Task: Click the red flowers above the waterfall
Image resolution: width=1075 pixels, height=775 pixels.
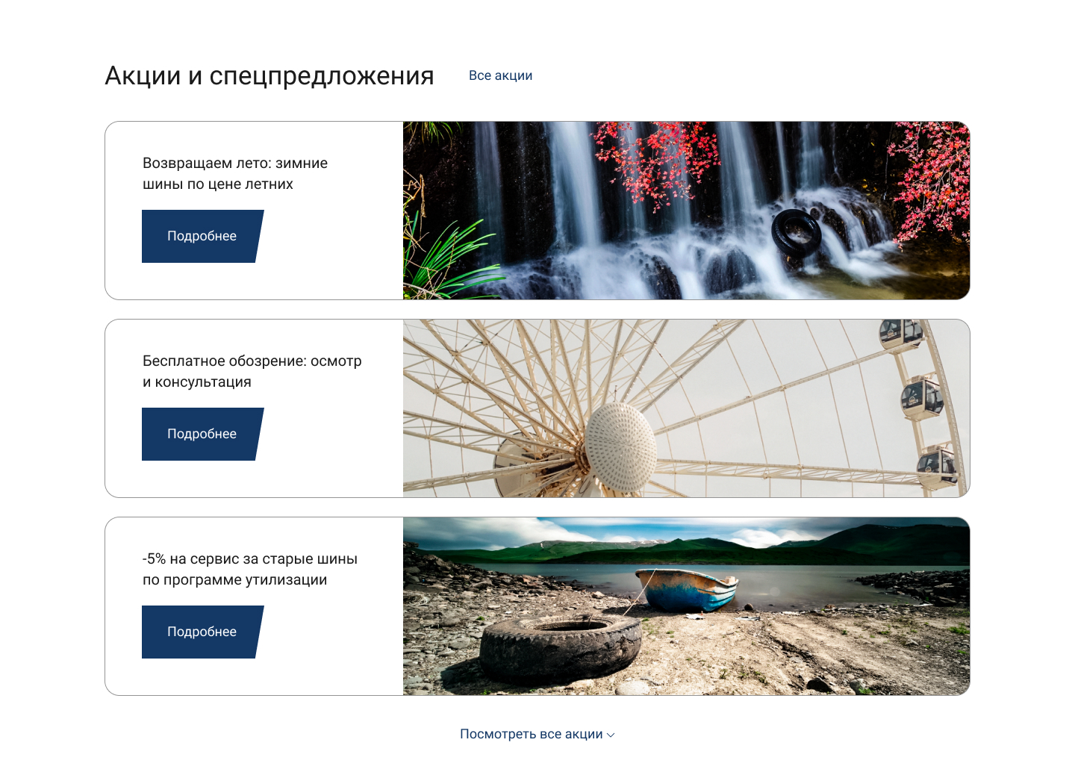Action: pos(655,161)
